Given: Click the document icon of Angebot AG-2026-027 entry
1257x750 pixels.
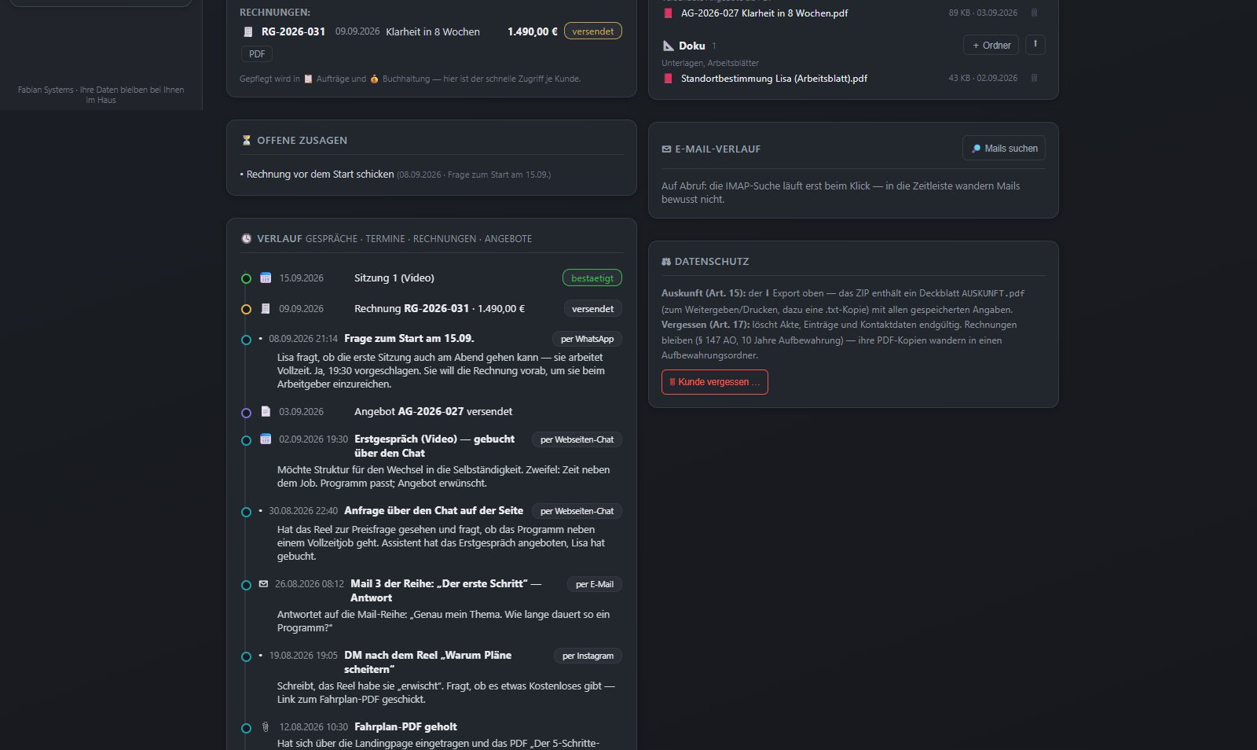Looking at the screenshot, I should [266, 411].
